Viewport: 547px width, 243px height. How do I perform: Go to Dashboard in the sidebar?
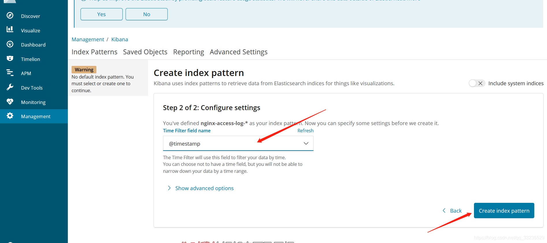34,44
